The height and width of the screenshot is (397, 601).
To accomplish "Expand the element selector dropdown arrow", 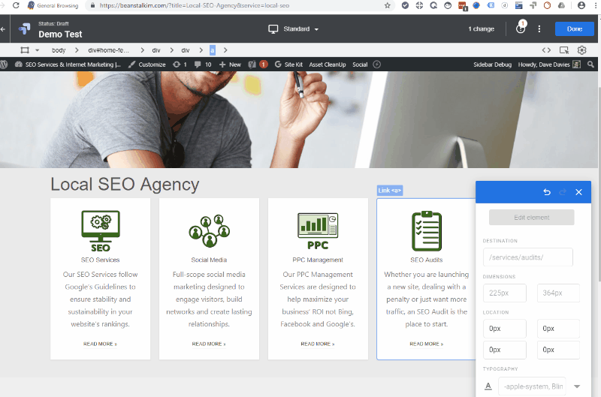I will click(x=37, y=50).
